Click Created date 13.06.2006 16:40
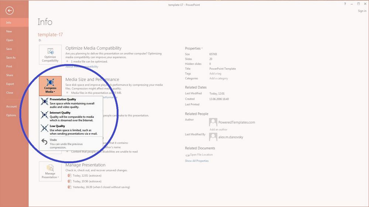 (x=219, y=99)
